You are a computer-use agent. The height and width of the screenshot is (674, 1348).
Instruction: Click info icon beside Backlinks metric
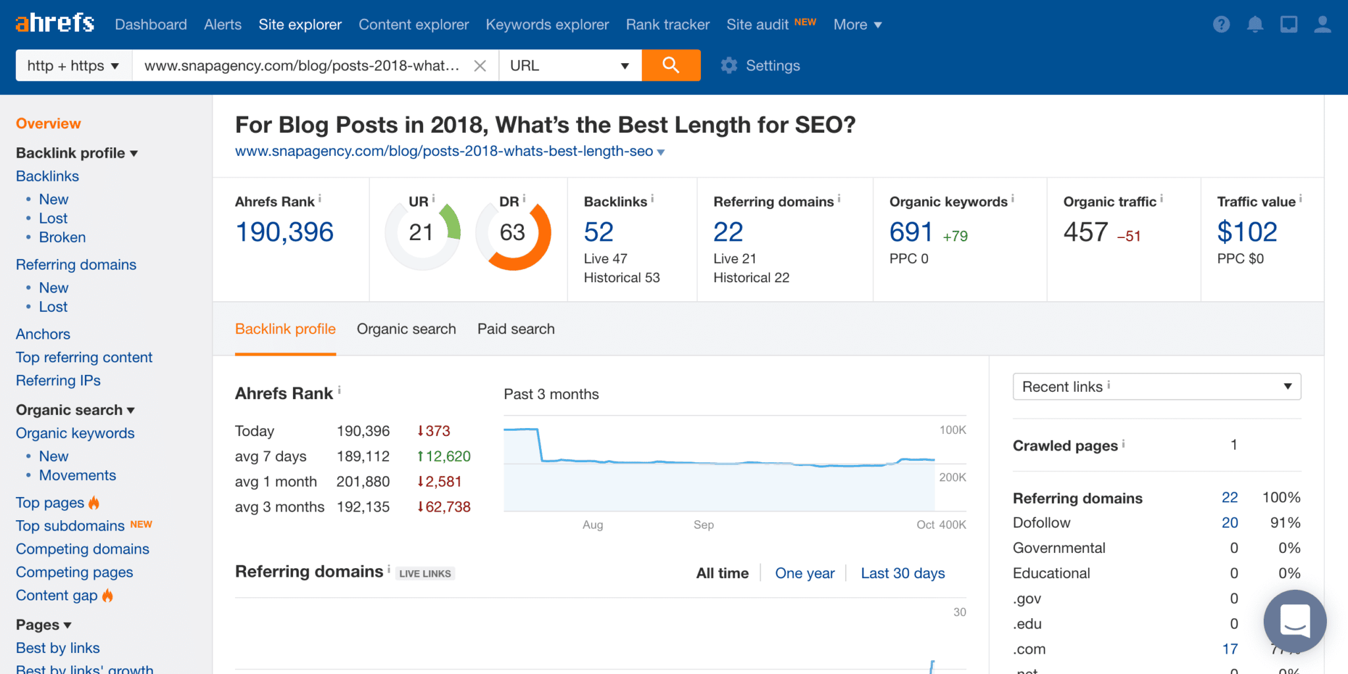point(652,198)
